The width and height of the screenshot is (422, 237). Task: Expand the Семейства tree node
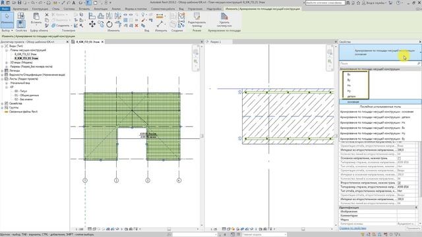(x=3, y=103)
